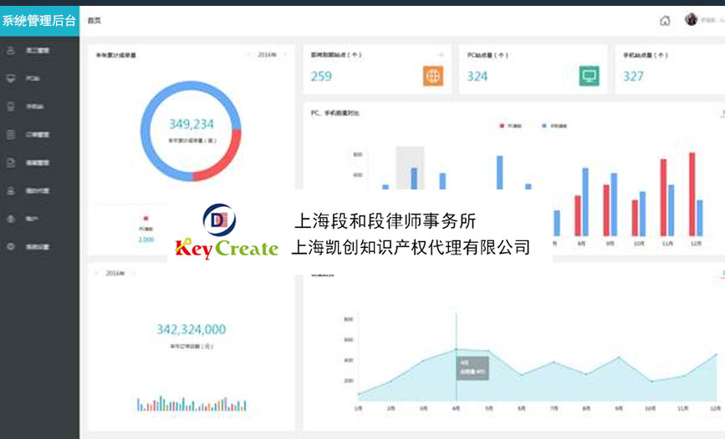Toggle the PC legend under donut chart
The height and width of the screenshot is (439, 725).
(146, 219)
